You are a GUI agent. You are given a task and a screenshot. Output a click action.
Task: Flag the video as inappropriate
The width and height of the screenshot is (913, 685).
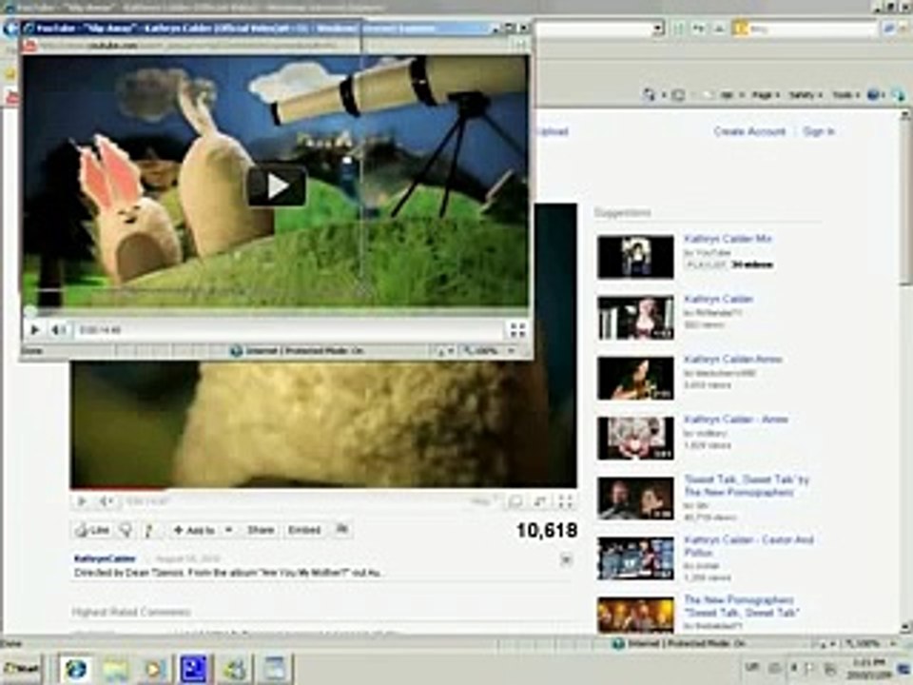click(x=342, y=530)
